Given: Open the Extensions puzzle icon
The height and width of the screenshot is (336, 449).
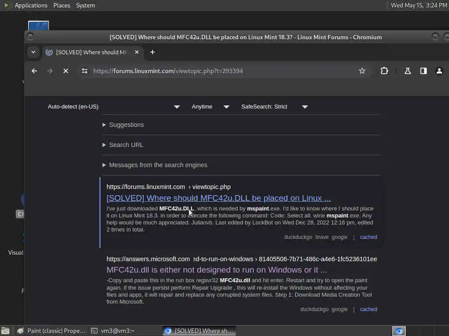Looking at the screenshot, I should [384, 71].
